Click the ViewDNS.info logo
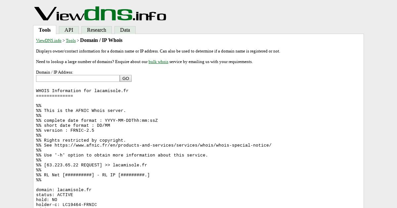The width and height of the screenshot is (397, 208). tap(100, 14)
